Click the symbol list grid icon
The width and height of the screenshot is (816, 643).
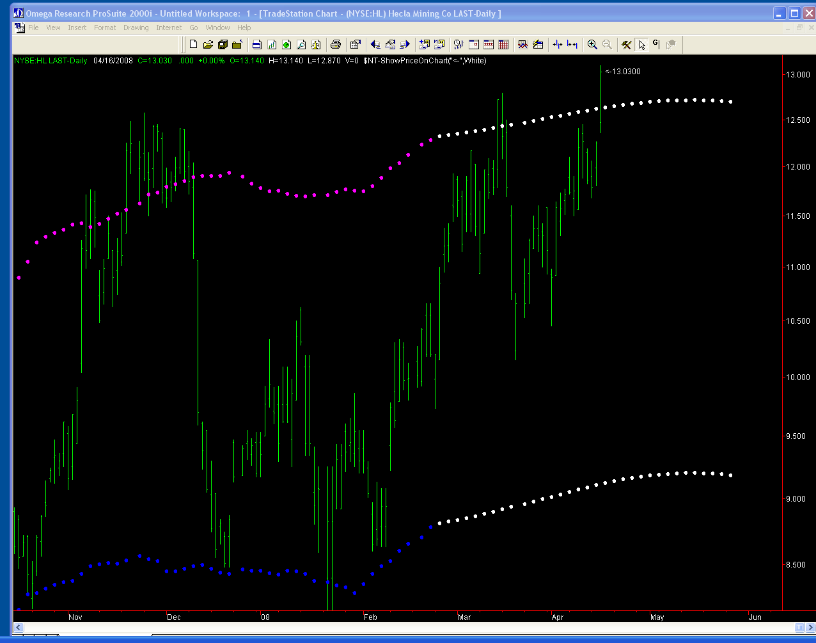[439, 44]
